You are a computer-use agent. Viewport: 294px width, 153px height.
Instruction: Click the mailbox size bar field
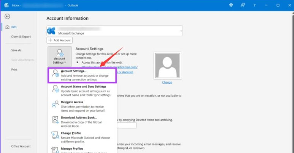(x=127, y=125)
